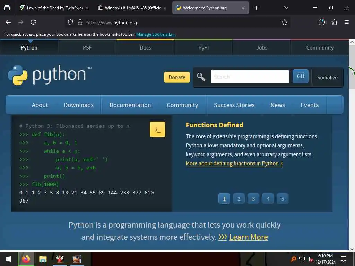Viewport: 355px width, 266px height.
Task: Open the Windows Start menu
Action: click(x=8, y=259)
